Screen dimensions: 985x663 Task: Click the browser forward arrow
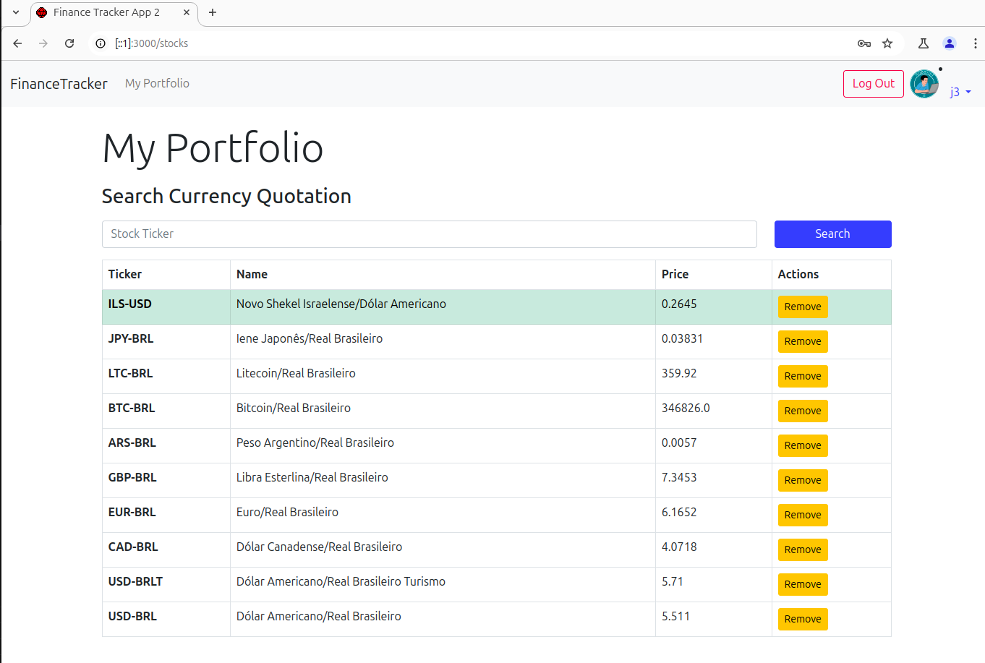(x=43, y=43)
